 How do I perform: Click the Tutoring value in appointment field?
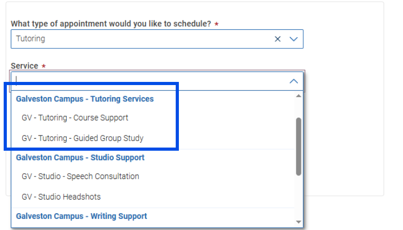point(31,39)
